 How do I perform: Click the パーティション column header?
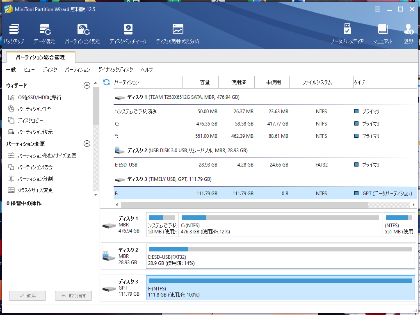(x=148, y=82)
